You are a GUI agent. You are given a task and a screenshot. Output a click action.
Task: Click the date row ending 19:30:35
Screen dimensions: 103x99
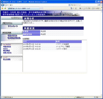[32, 49]
